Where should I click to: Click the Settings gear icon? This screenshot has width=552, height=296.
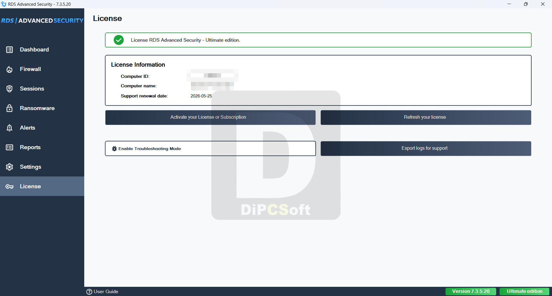9,167
